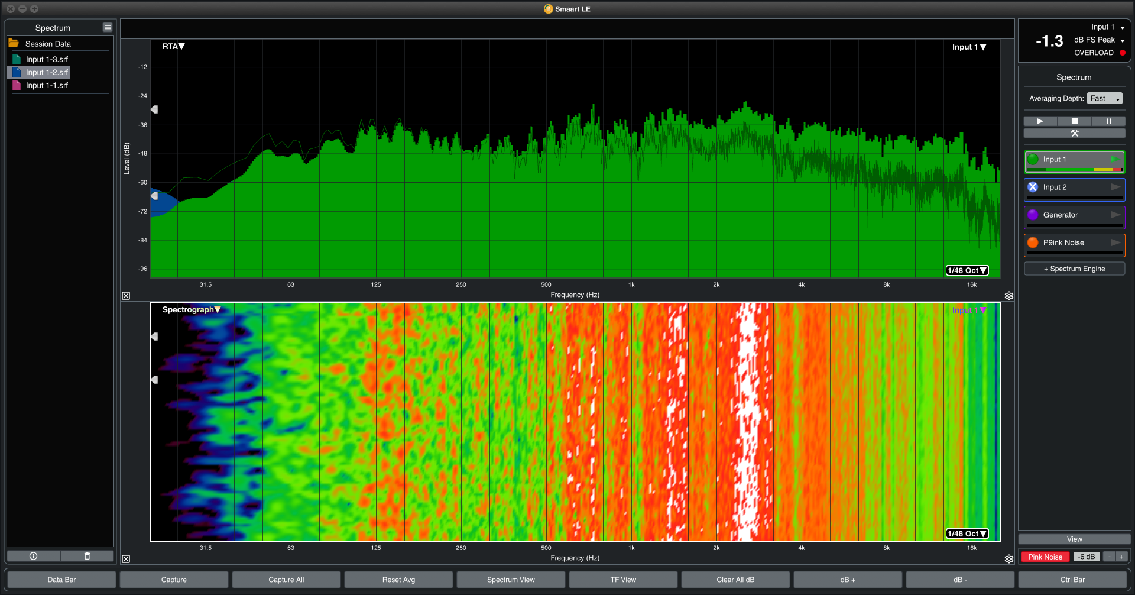Click lower spectrograph range arrow marker
The image size is (1135, 595).
coord(154,380)
